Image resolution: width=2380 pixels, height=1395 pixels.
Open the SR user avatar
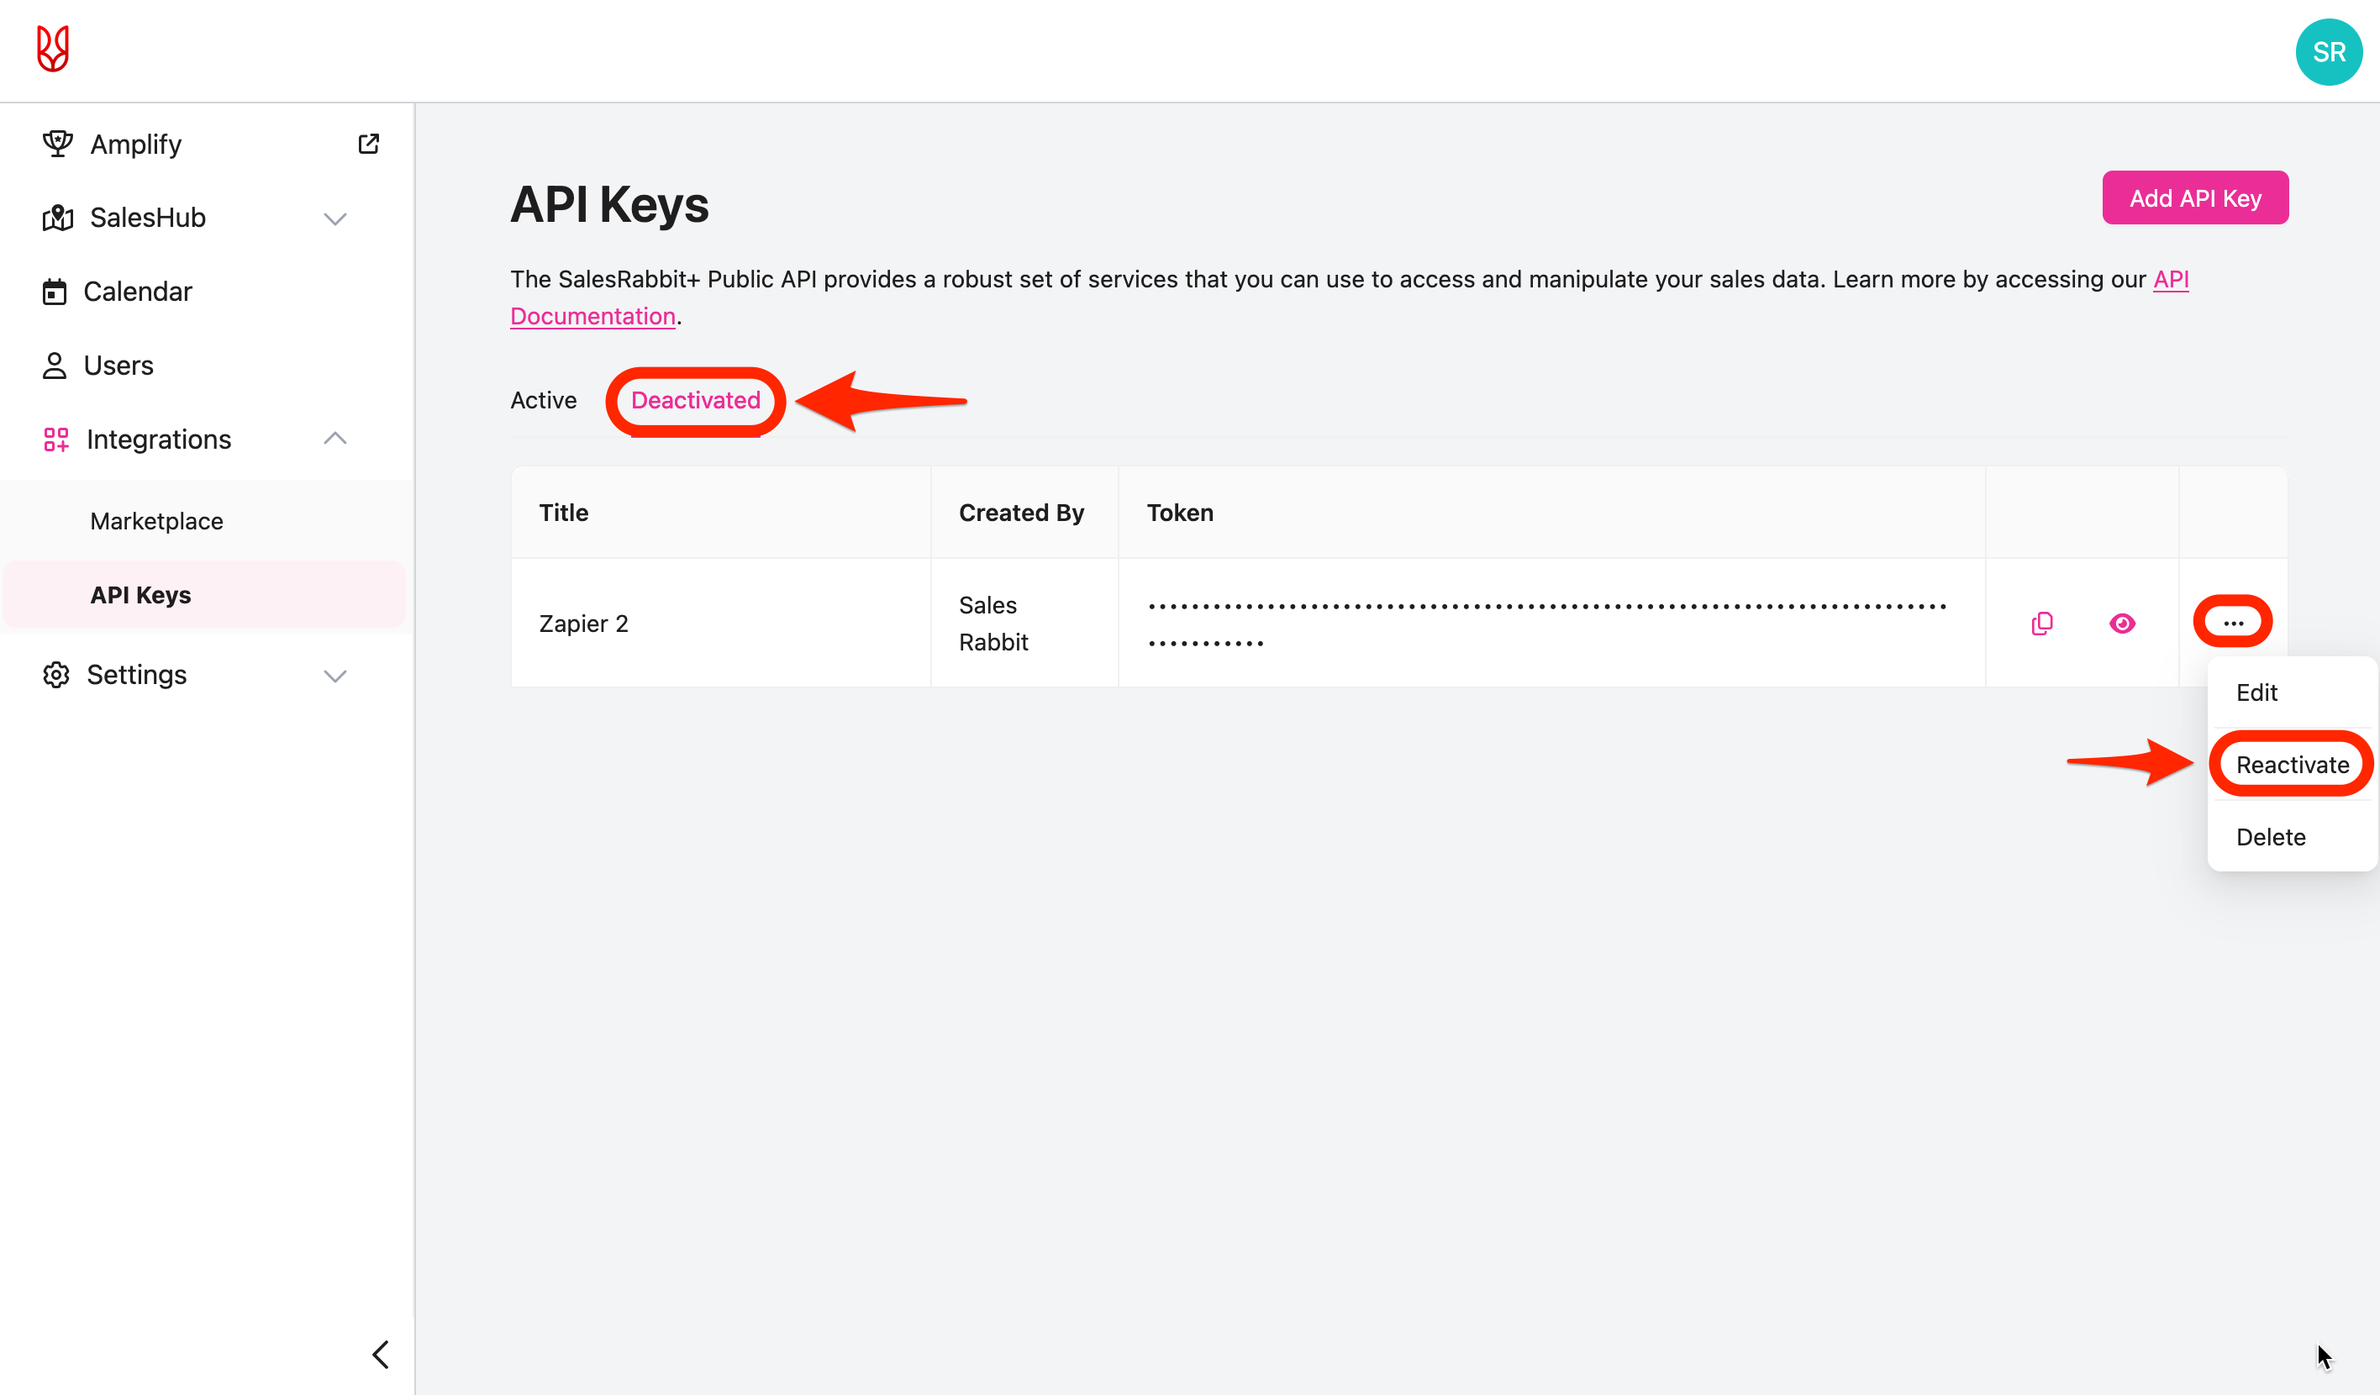pos(2328,52)
